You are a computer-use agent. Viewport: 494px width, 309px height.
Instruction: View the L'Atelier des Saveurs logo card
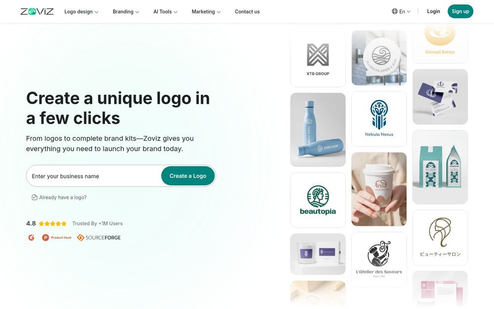(x=379, y=260)
